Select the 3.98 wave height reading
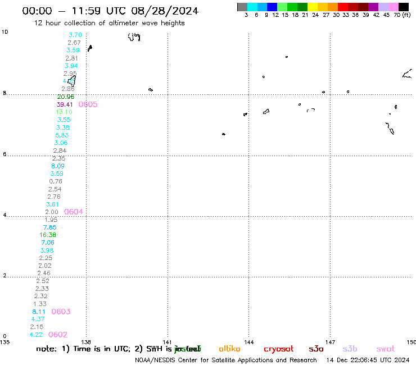 click(47, 250)
